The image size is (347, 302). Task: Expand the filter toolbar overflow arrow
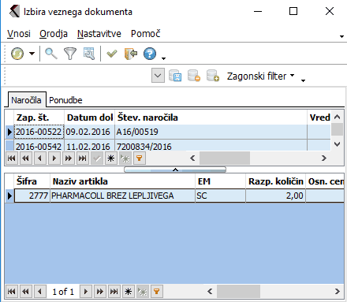click(x=303, y=80)
